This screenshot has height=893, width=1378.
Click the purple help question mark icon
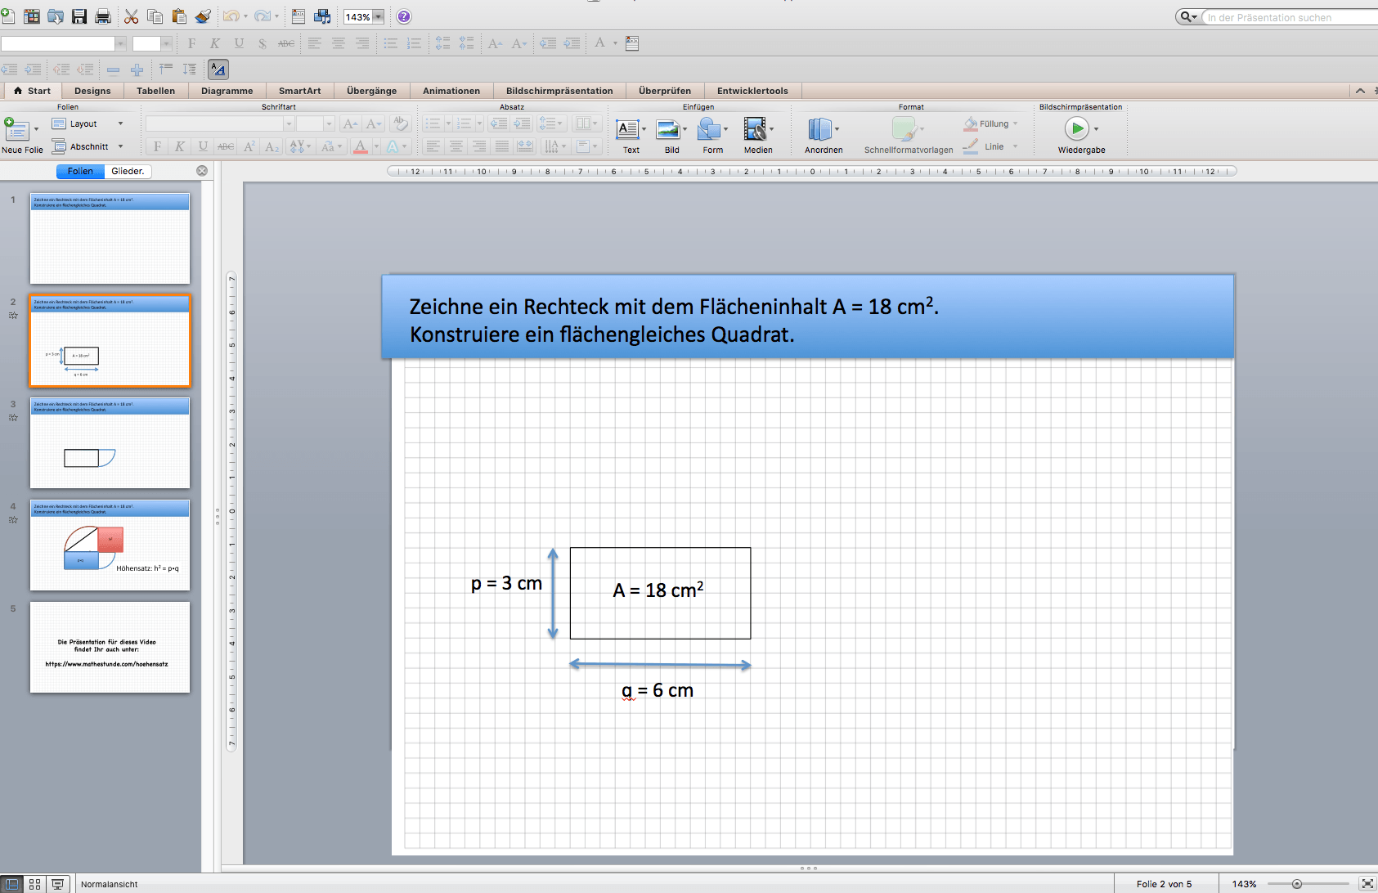pyautogui.click(x=404, y=16)
